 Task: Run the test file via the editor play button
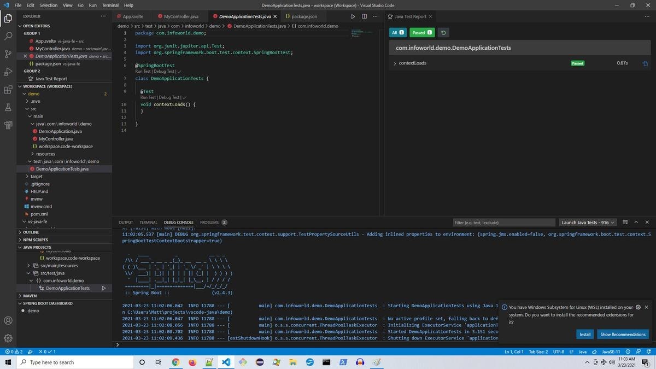tap(353, 16)
